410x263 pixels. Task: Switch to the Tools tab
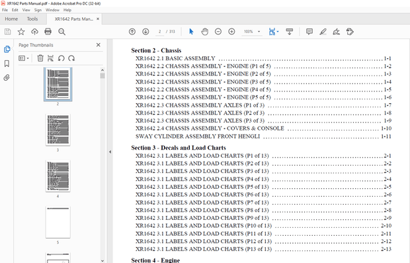(32, 19)
